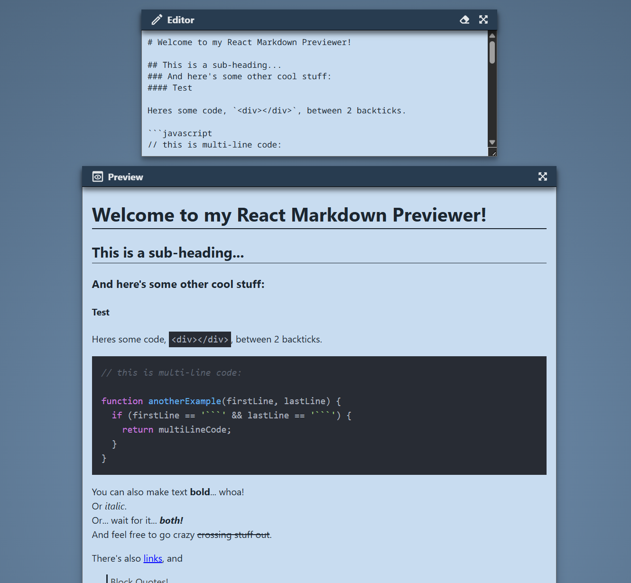631x583 pixels.
Task: Click the strikethrough "crossing stuff out" text
Action: (x=233, y=535)
